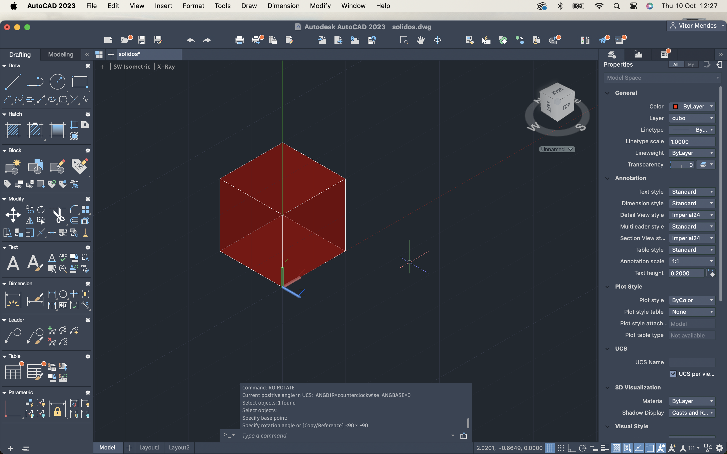727x454 pixels.
Task: Choose the Multileader tool
Action: (x=13, y=336)
